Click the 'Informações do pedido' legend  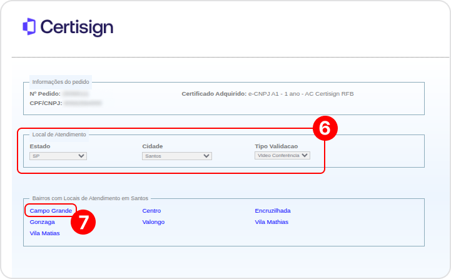click(x=61, y=82)
